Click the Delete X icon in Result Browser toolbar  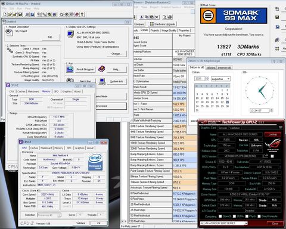[157, 17]
